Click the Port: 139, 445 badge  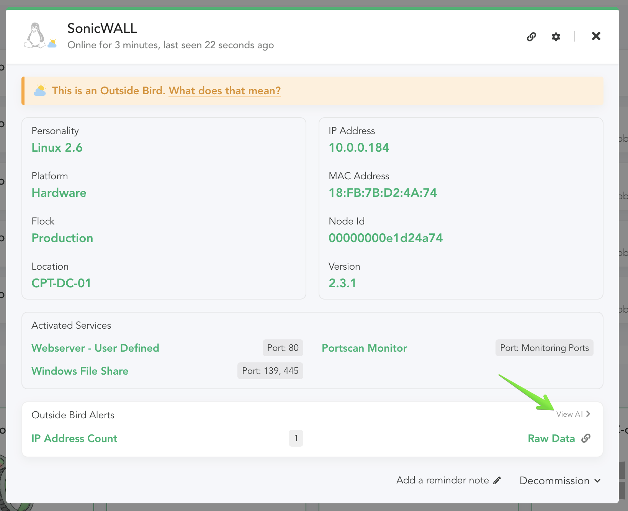click(270, 371)
